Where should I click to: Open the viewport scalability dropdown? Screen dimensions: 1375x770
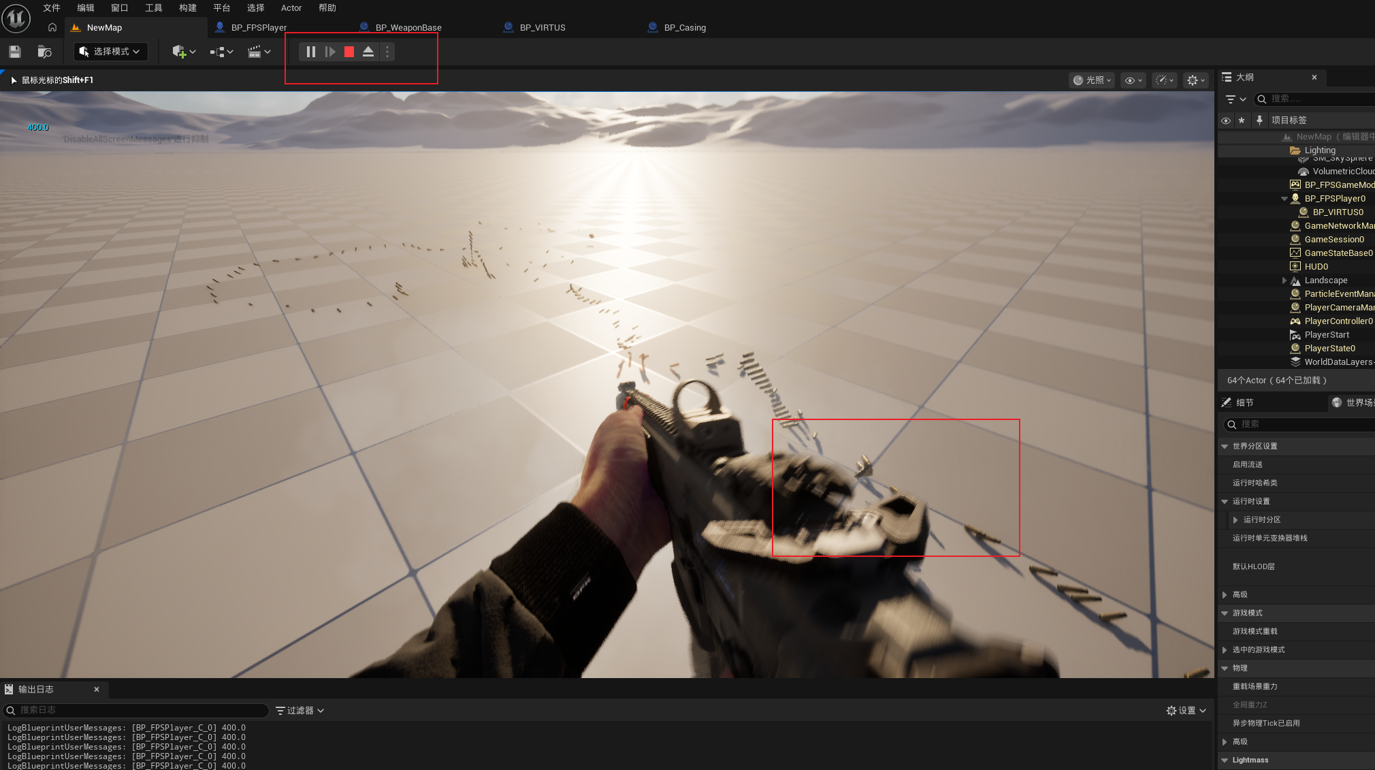[1165, 80]
